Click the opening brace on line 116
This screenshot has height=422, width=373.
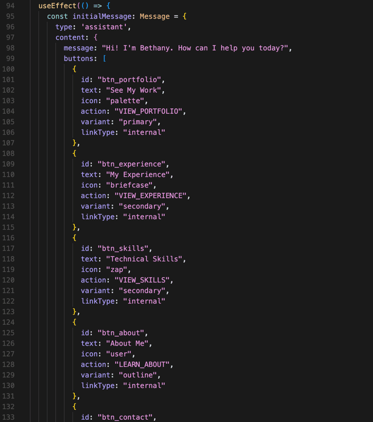74,238
